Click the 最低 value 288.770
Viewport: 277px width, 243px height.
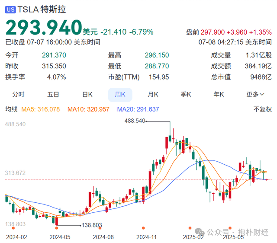click(157, 66)
